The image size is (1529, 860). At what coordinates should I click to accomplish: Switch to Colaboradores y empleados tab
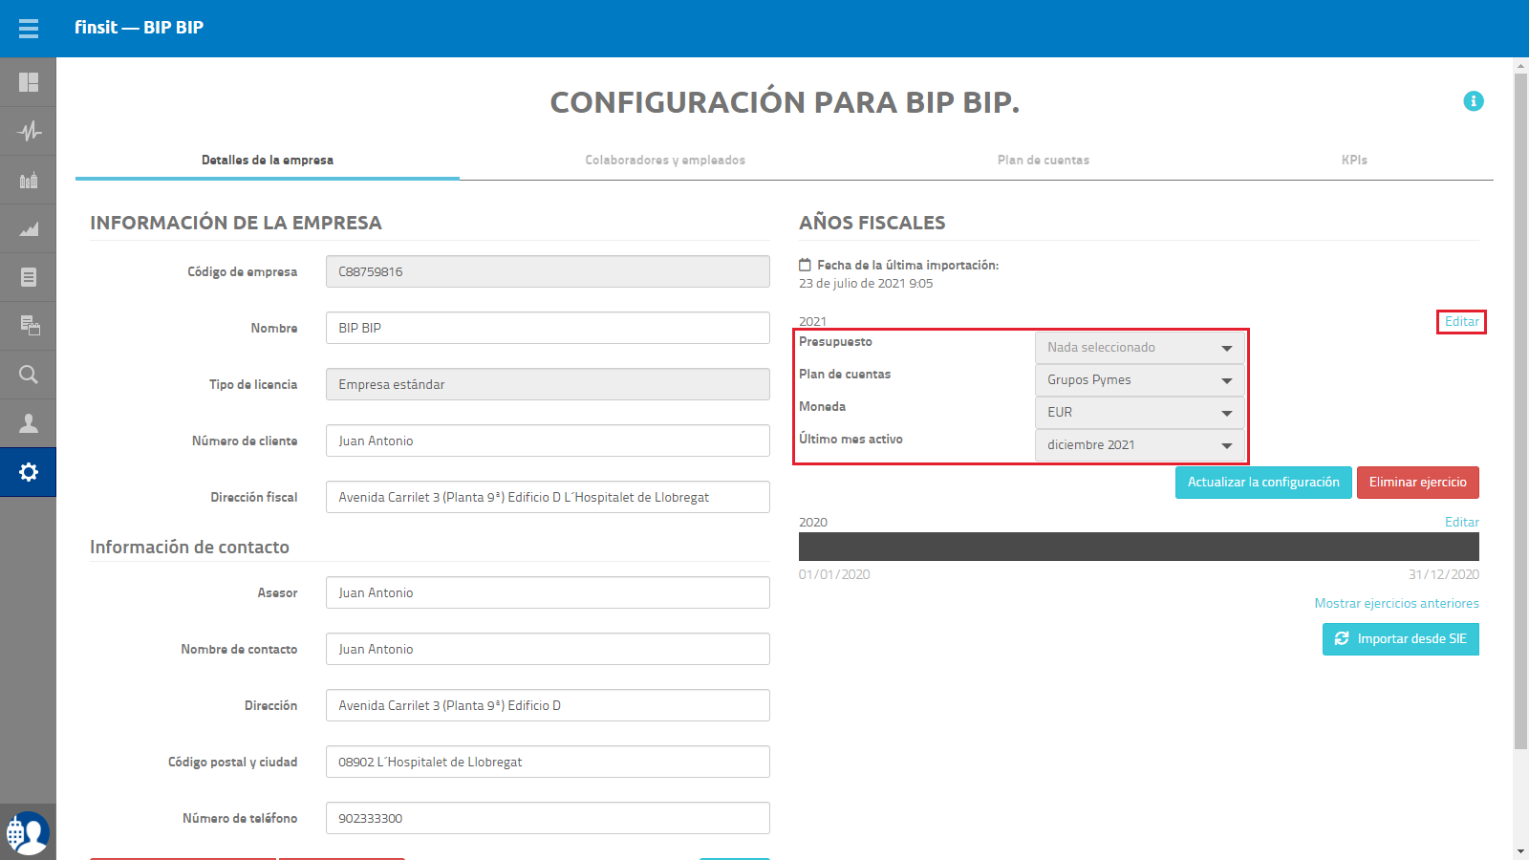point(665,161)
